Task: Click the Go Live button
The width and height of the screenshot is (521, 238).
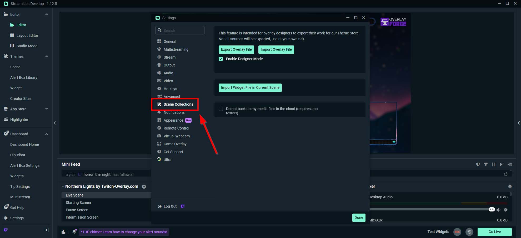Action: pos(494,232)
